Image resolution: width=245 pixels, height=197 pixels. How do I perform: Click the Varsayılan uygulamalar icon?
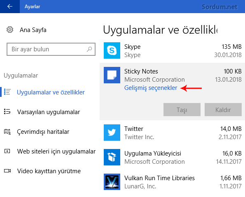click(7, 112)
